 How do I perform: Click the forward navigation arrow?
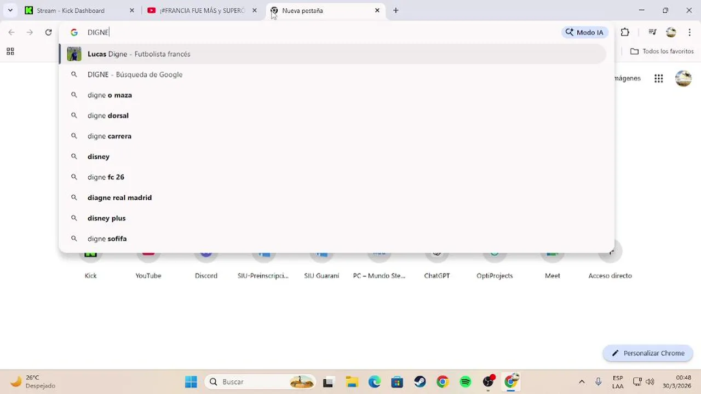coord(30,32)
